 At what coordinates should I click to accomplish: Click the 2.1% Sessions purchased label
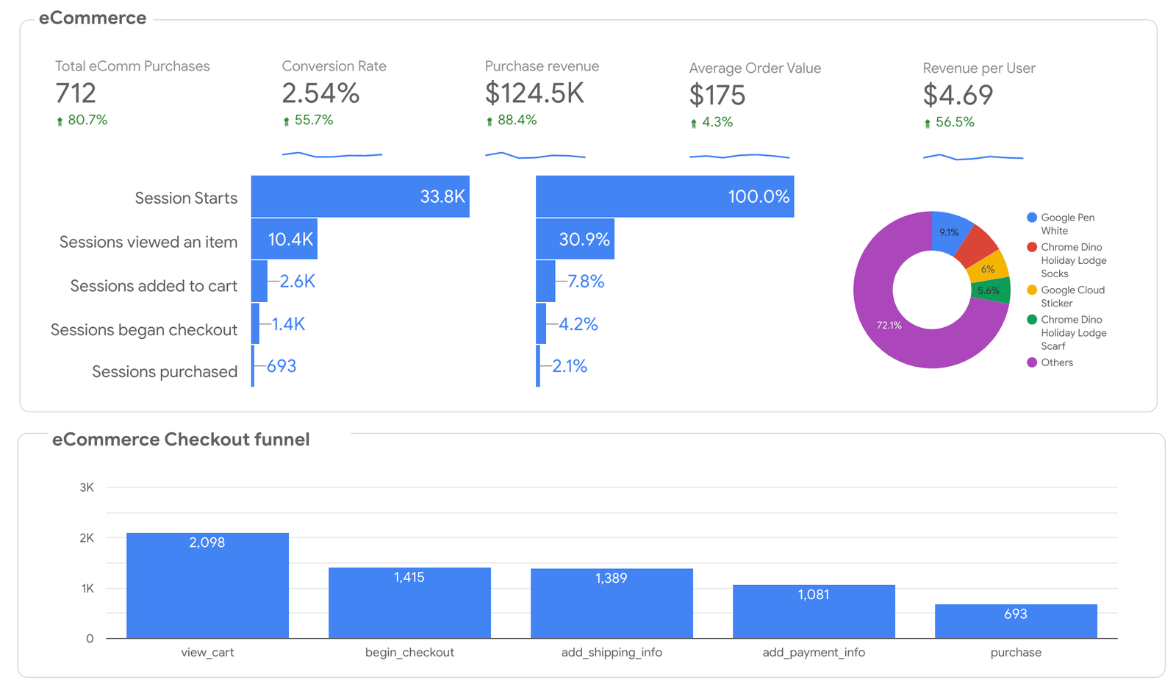point(569,366)
